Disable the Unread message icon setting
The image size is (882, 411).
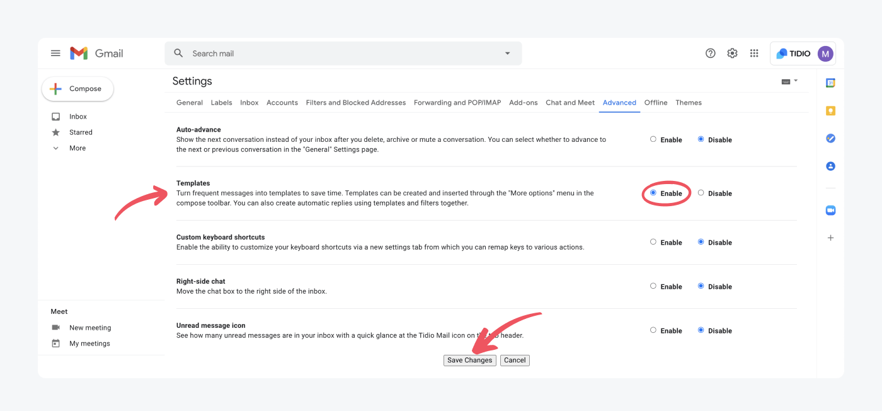[x=701, y=330]
